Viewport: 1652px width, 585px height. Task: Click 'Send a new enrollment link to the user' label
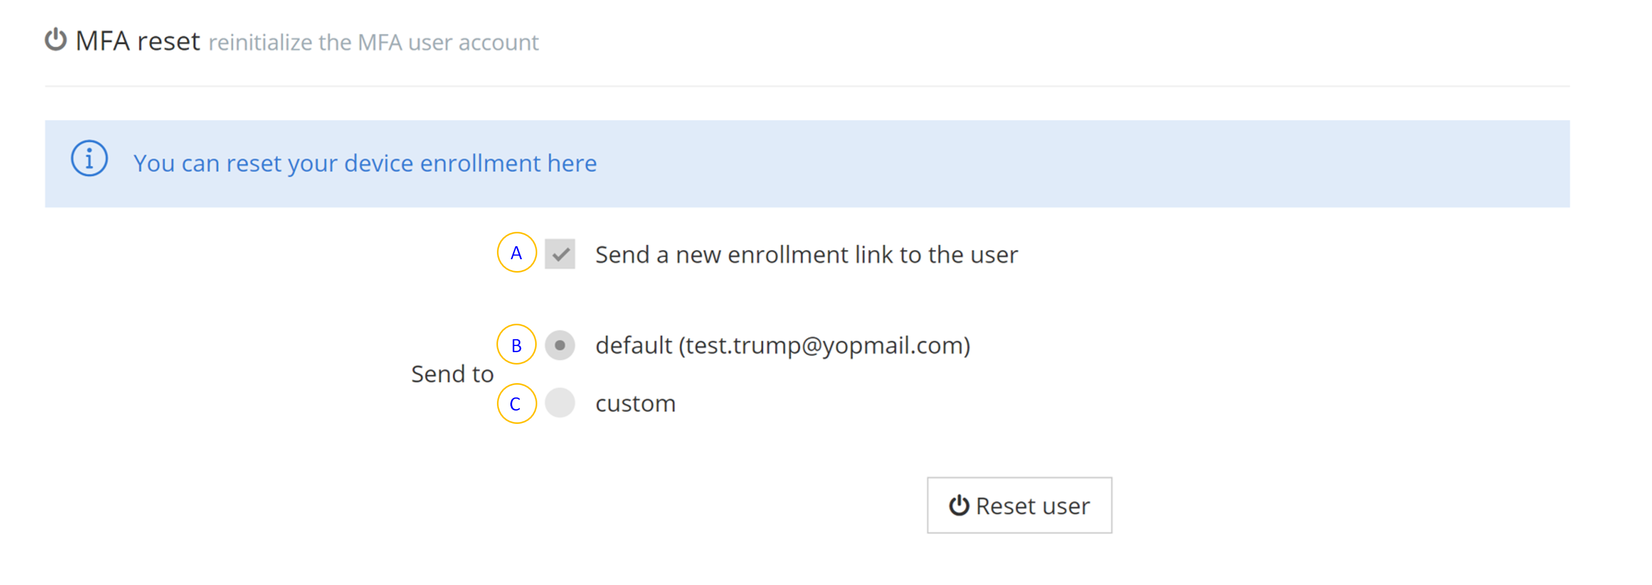pyautogui.click(x=806, y=255)
